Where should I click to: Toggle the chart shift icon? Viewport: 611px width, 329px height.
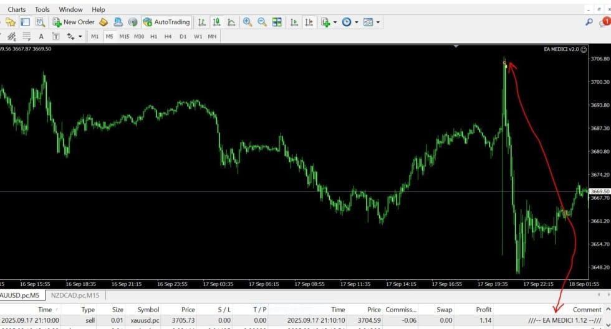(309, 22)
